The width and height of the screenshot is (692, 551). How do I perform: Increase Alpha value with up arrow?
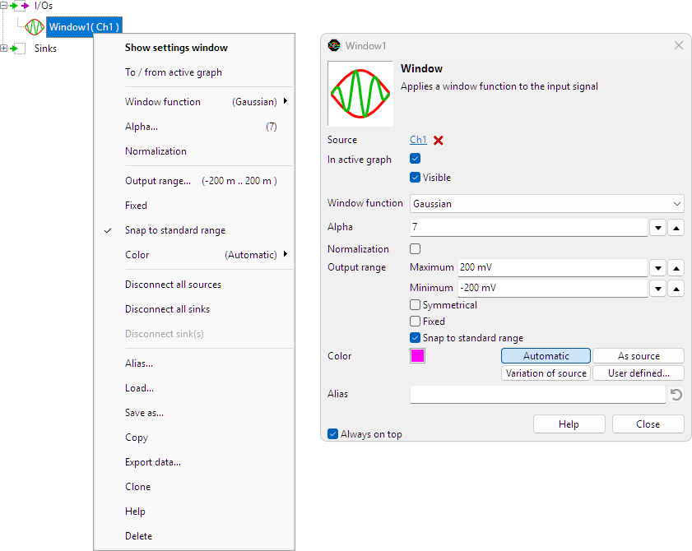tap(676, 228)
